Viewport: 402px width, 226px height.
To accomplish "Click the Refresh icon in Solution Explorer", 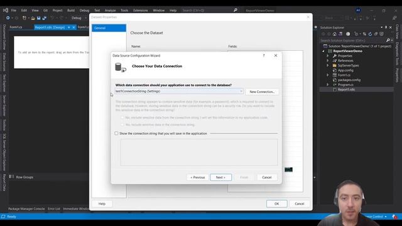I will click(x=370, y=34).
